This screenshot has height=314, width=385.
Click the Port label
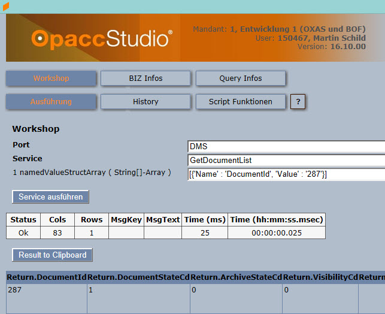tap(21, 144)
